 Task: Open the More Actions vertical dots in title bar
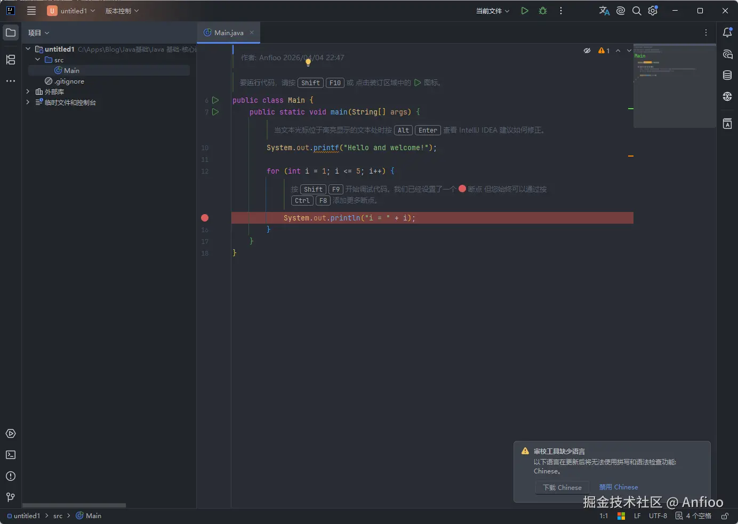click(x=561, y=11)
